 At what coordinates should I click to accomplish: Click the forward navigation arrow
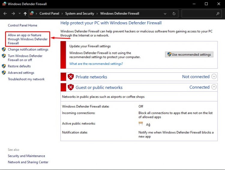[x=13, y=13]
